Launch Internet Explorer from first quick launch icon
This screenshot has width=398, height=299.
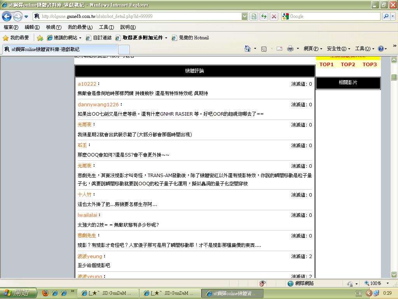(54, 293)
